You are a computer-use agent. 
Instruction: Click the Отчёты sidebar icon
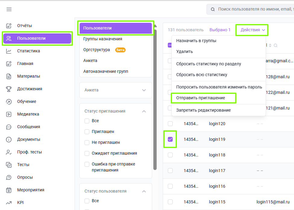(9, 26)
